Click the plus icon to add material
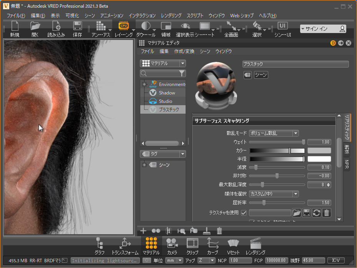The height and width of the screenshot is (268, 357). tap(143, 231)
